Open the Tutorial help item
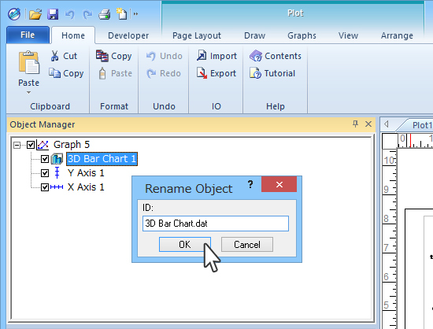 click(x=272, y=73)
